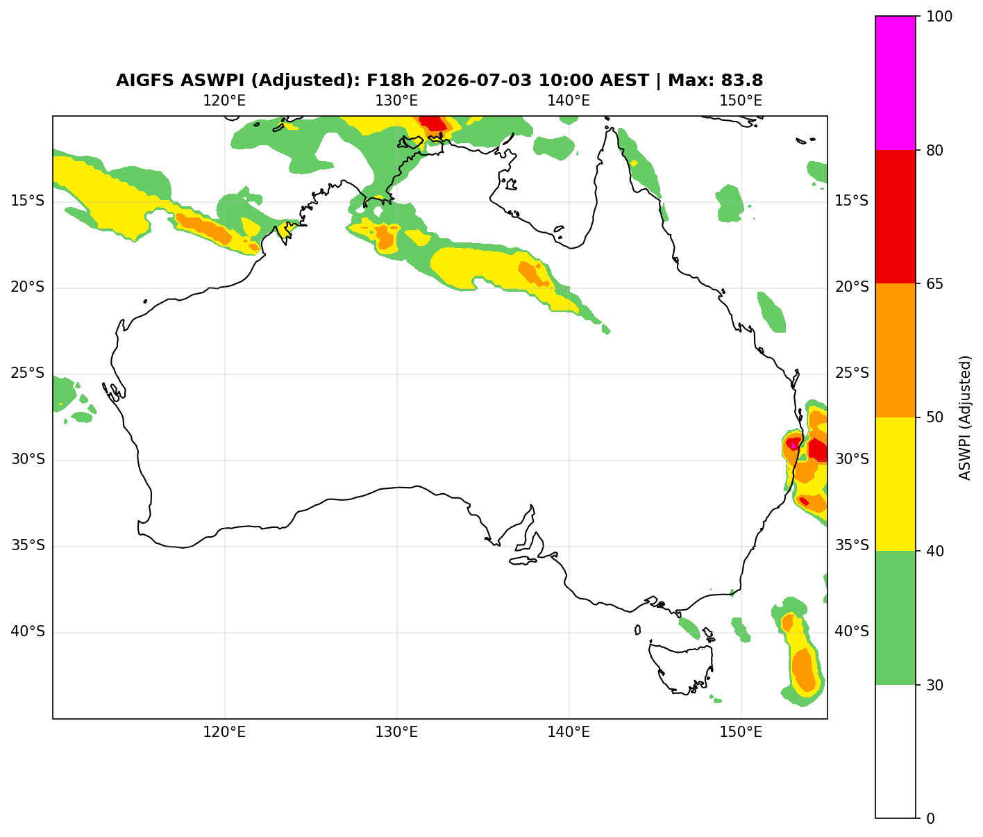Image resolution: width=983 pixels, height=837 pixels.
Task: Click the colorbar tick label '40'
Action: coord(935,552)
